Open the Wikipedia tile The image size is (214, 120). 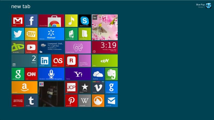tap(85, 101)
